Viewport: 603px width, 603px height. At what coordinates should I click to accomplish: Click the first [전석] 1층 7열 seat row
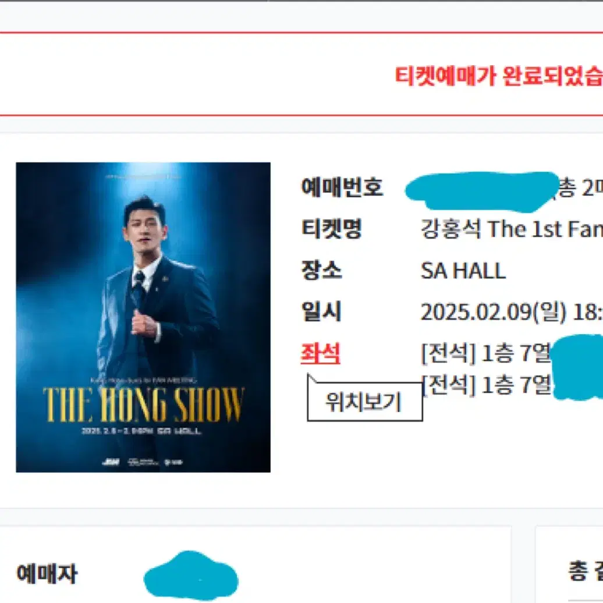[487, 353]
